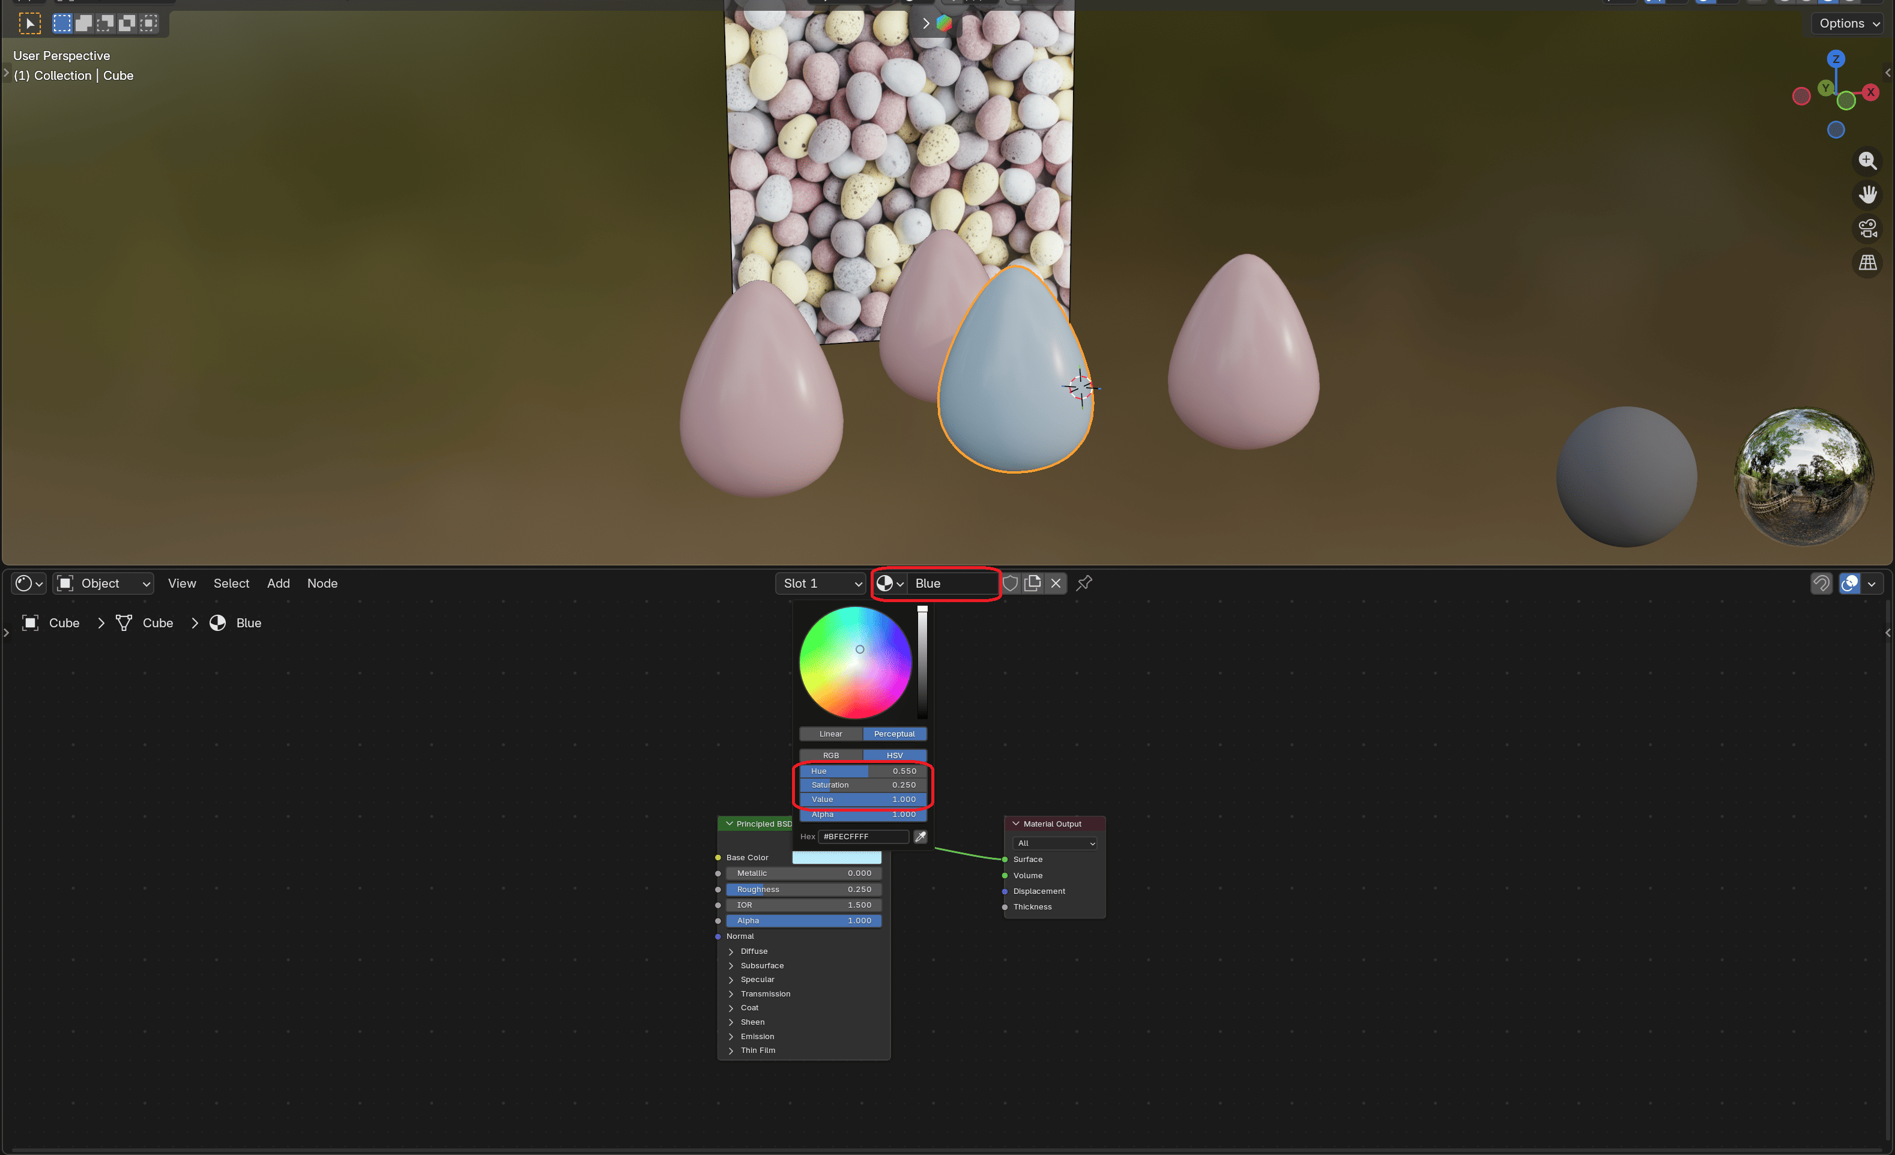Click the Blue material name field
This screenshot has height=1155, width=1895.
click(952, 584)
